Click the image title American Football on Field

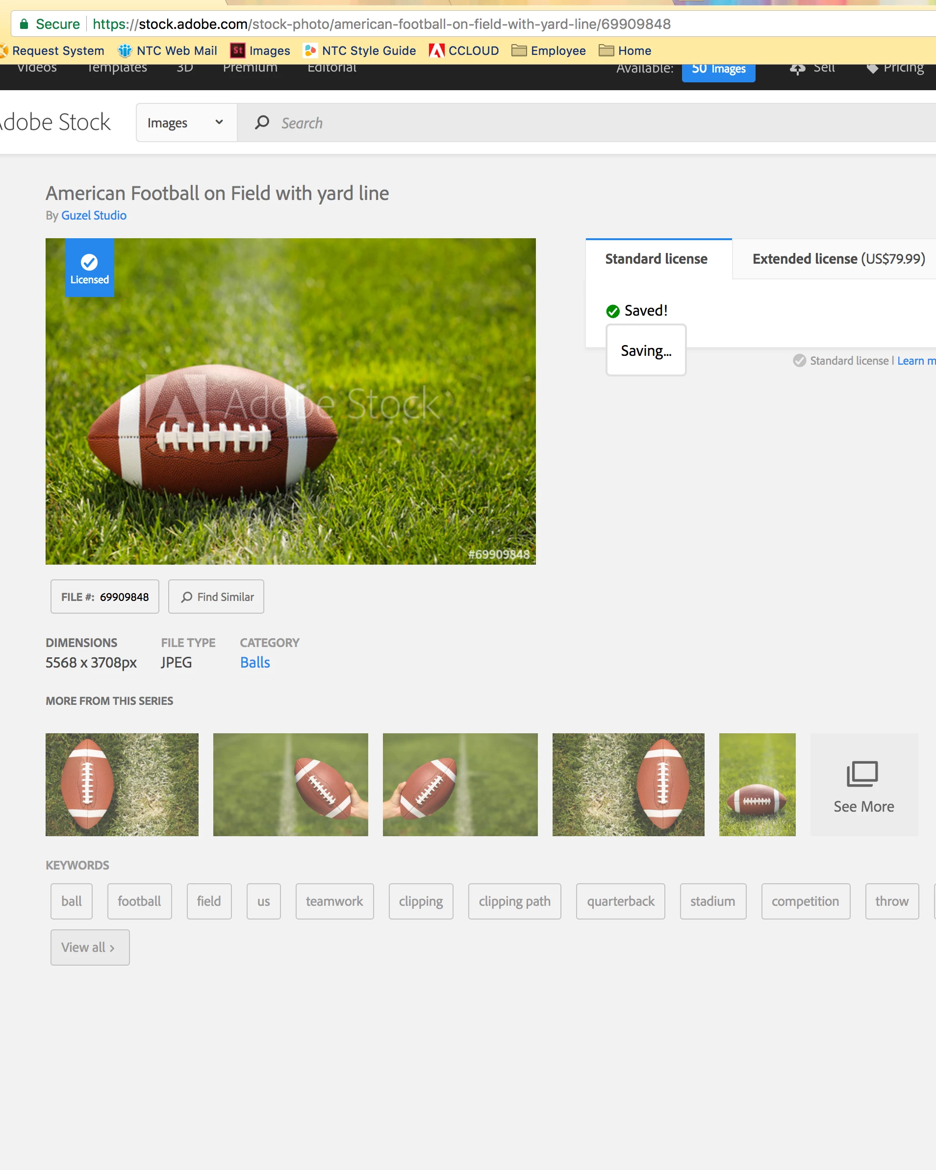(x=217, y=193)
